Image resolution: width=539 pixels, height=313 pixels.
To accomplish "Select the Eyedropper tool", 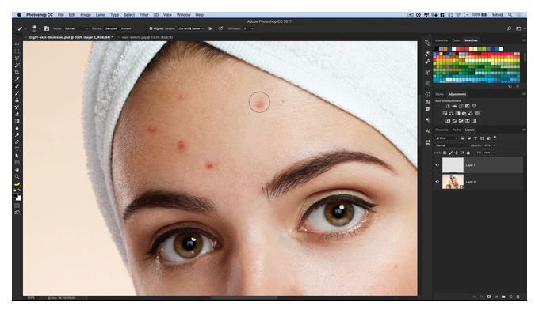I will [17, 79].
